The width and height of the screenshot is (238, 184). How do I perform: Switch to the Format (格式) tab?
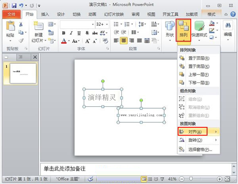(211, 14)
